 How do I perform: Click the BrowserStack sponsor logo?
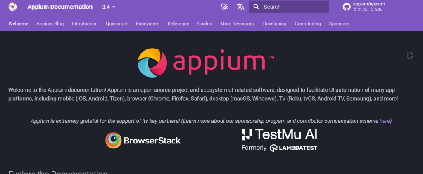point(143,140)
